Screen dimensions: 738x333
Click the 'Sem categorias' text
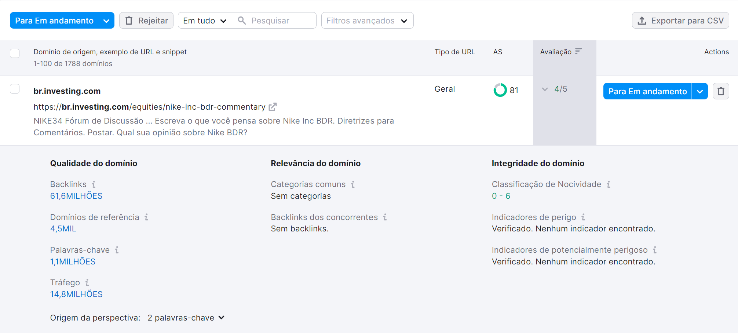point(301,196)
